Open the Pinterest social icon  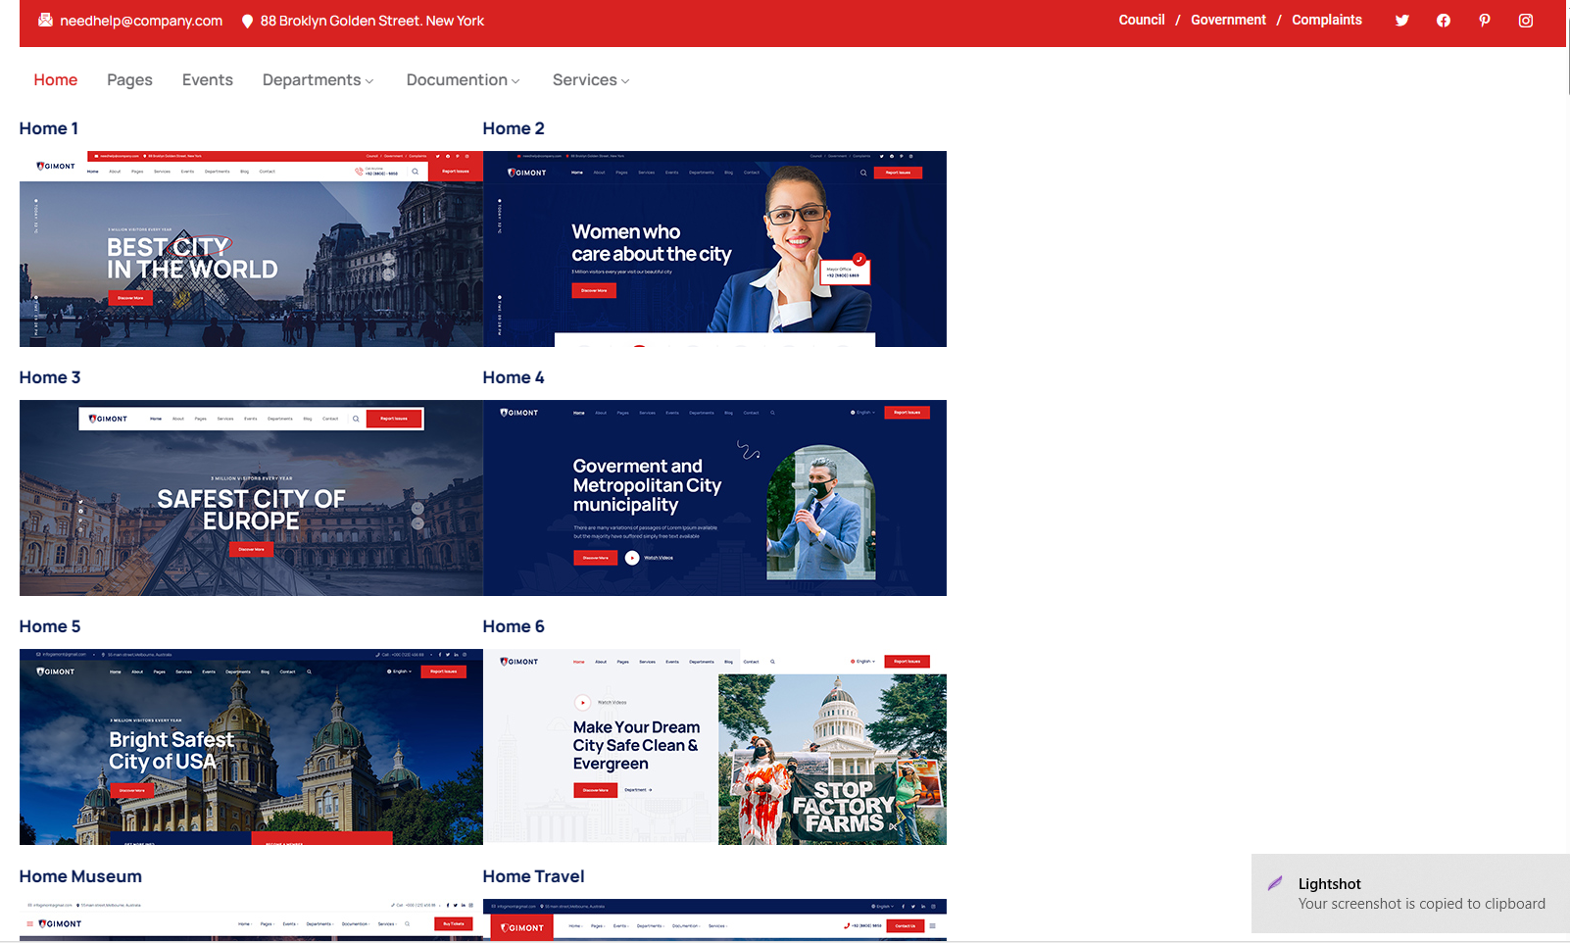pyautogui.click(x=1485, y=20)
